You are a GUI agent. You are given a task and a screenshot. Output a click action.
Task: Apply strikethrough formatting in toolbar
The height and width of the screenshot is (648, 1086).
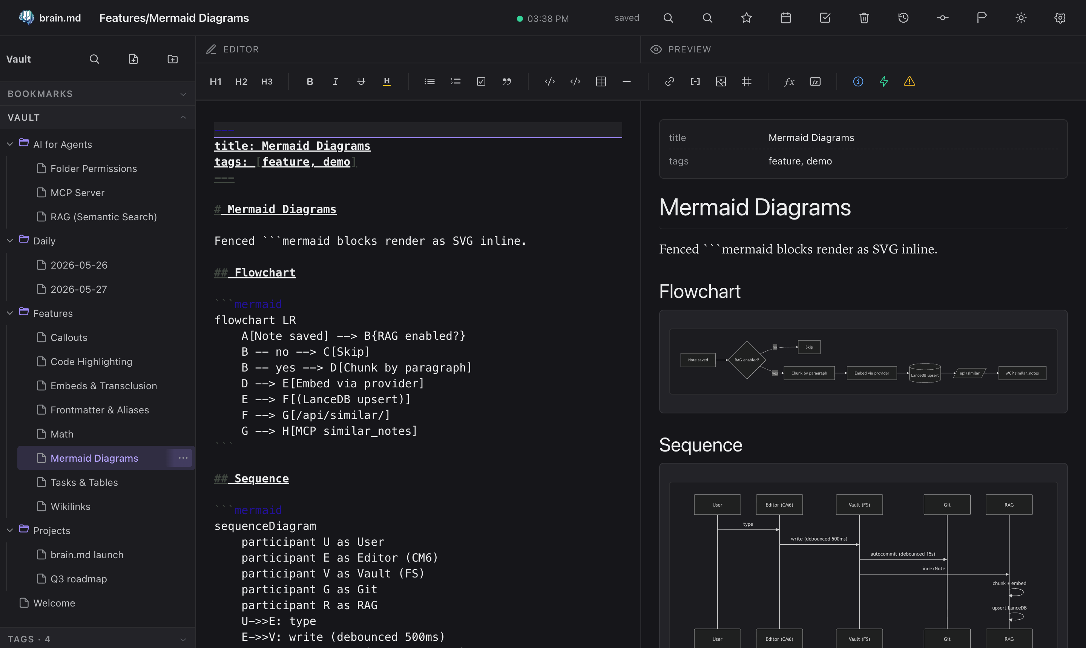click(361, 81)
